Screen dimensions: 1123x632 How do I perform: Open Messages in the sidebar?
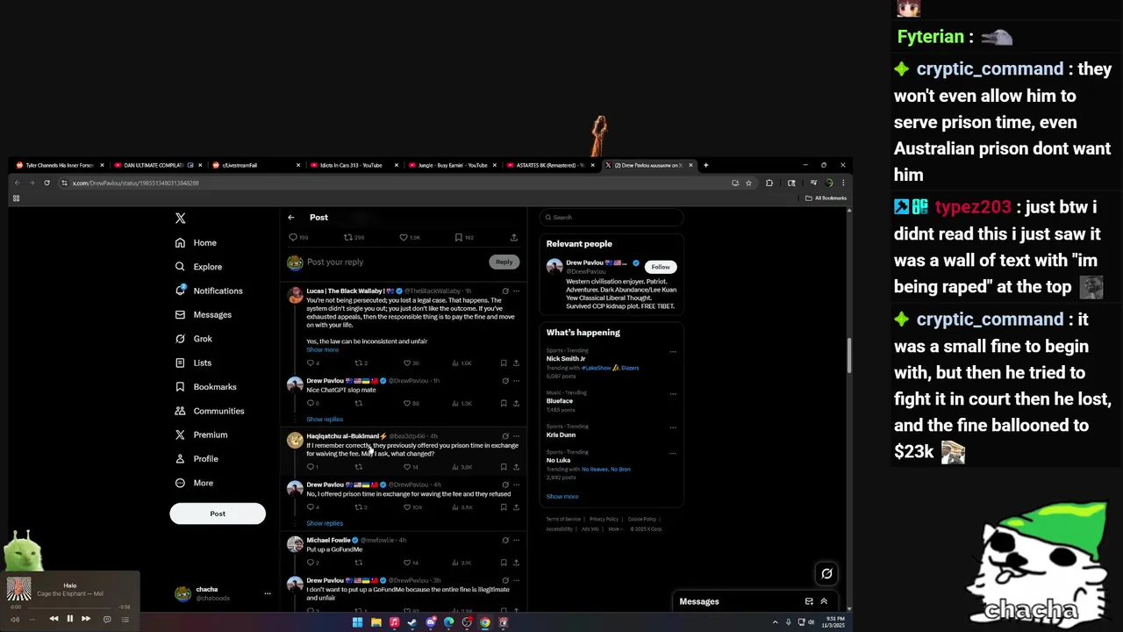coord(203,314)
